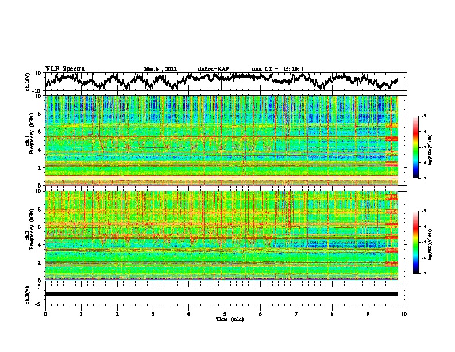Click the "ch.1(V)" waveform axis label
This screenshot has width=455, height=352.
click(28, 82)
